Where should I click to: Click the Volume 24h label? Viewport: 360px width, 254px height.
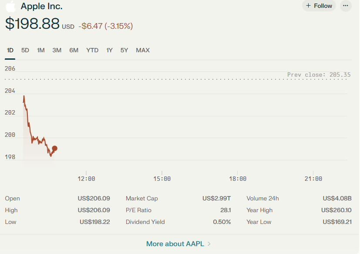tap(262, 198)
